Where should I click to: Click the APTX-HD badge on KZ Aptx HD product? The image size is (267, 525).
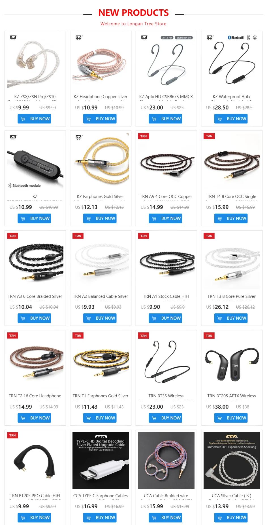click(167, 38)
